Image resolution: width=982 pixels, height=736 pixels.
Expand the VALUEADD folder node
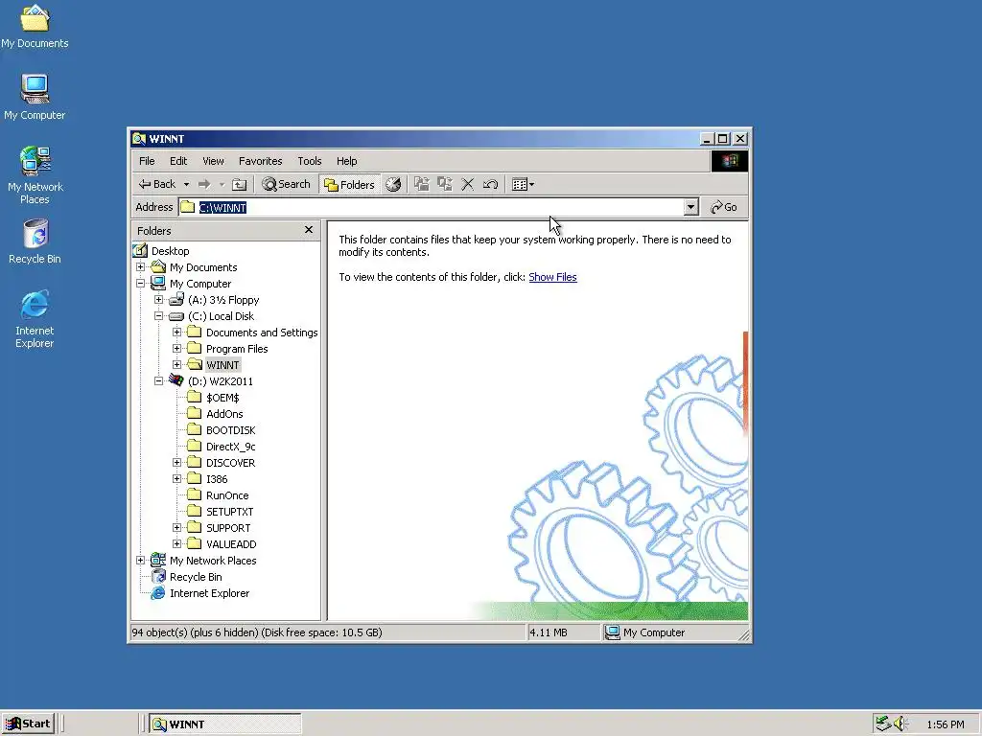[x=176, y=544]
